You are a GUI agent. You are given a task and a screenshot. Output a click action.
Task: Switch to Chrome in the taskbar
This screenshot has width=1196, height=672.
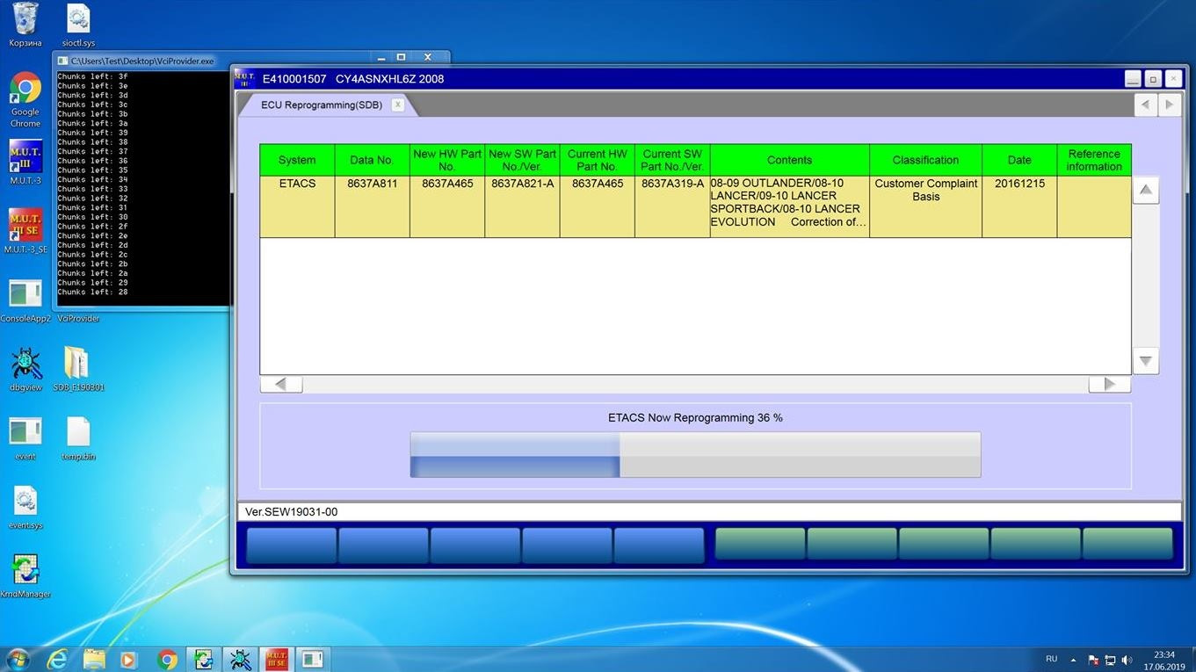pyautogui.click(x=167, y=659)
